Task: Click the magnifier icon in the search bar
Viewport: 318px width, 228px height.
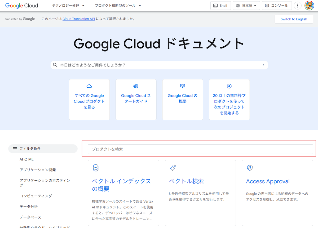Action: pyautogui.click(x=55, y=65)
